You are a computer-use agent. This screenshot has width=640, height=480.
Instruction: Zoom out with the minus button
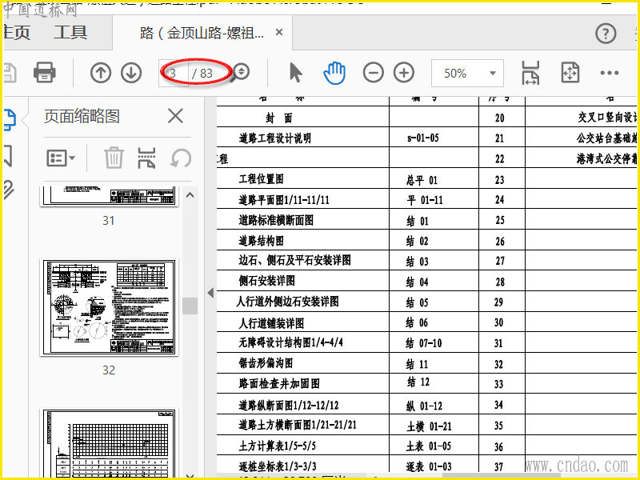373,73
